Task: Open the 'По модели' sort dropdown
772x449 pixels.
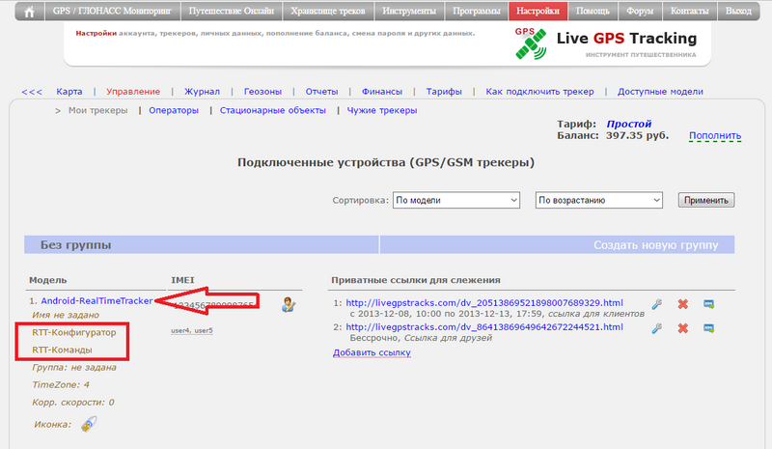Action: click(456, 200)
